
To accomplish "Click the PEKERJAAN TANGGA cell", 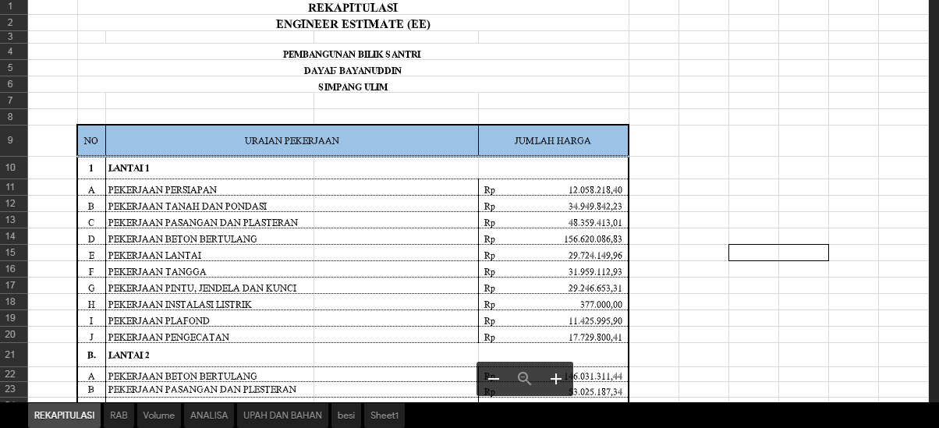I will pos(292,271).
